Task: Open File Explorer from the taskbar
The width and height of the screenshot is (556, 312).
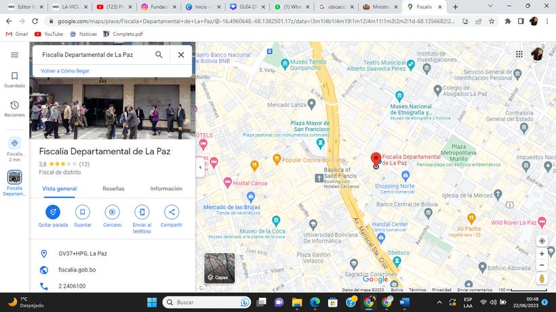Action: pyautogui.click(x=297, y=302)
